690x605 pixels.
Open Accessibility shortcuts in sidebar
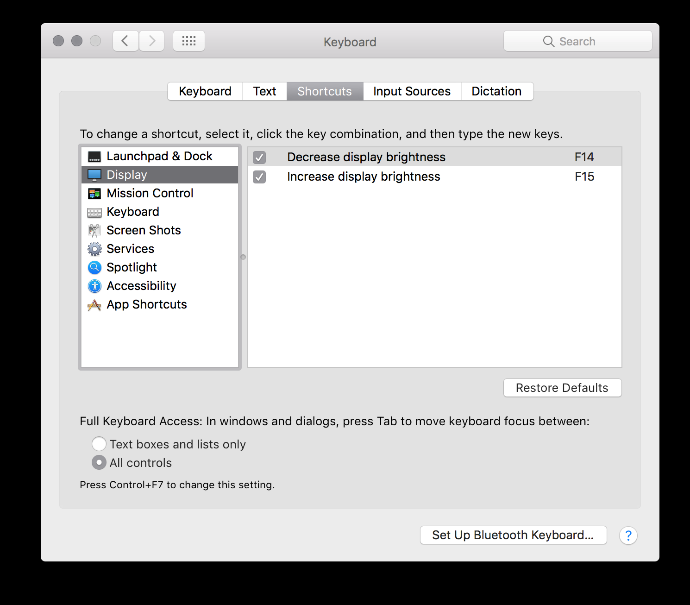(x=94, y=286)
